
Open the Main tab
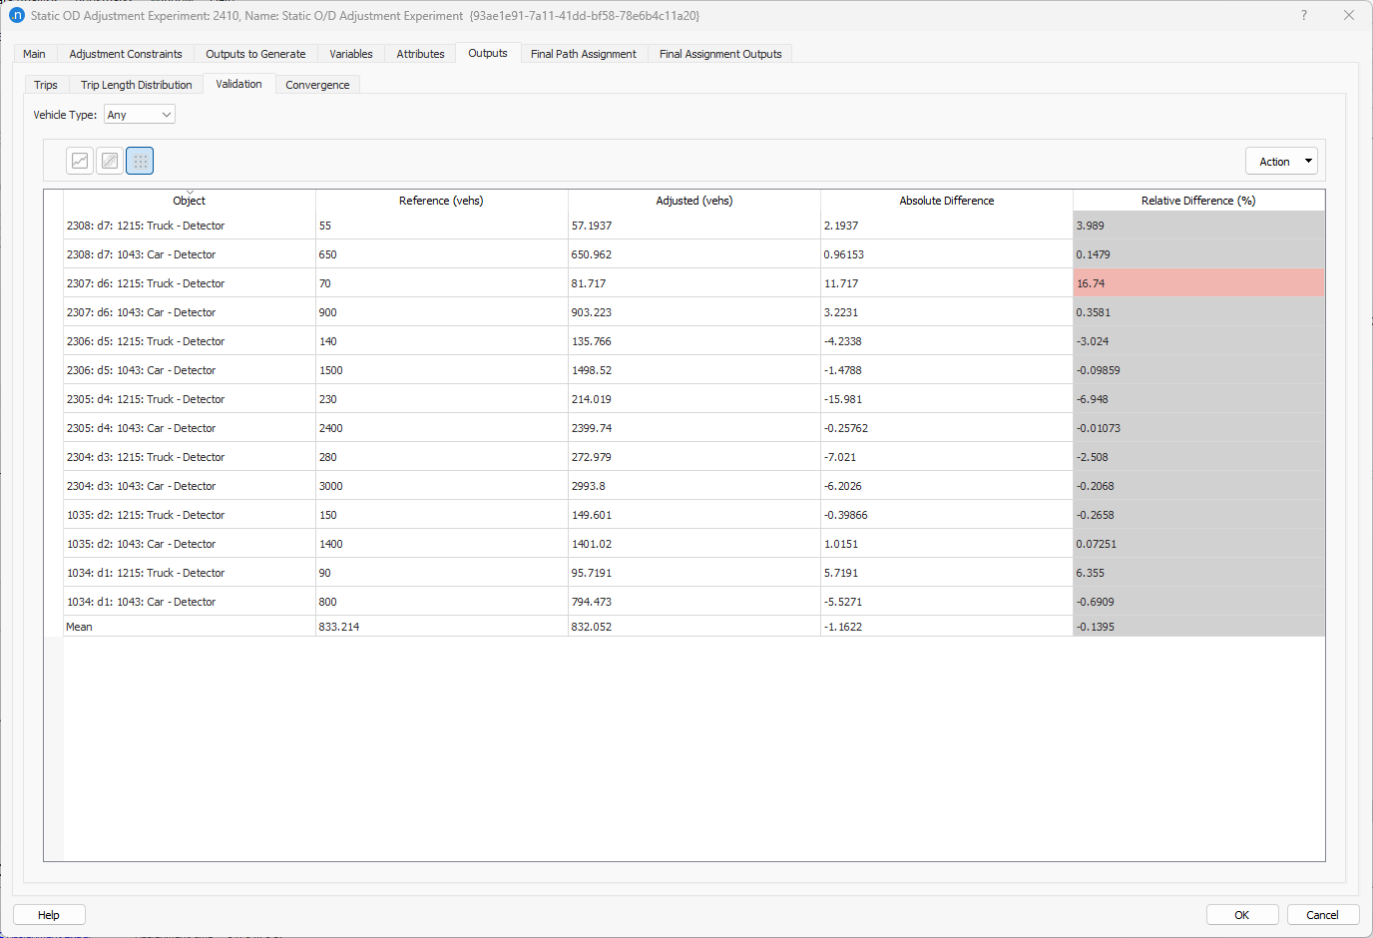pyautogui.click(x=34, y=54)
